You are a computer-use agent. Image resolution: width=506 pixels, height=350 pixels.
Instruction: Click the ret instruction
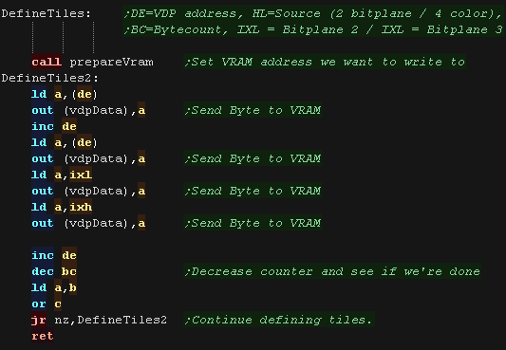[x=43, y=336]
